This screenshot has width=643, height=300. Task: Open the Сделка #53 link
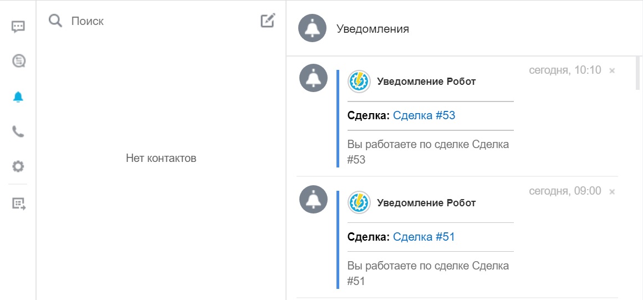click(x=424, y=115)
